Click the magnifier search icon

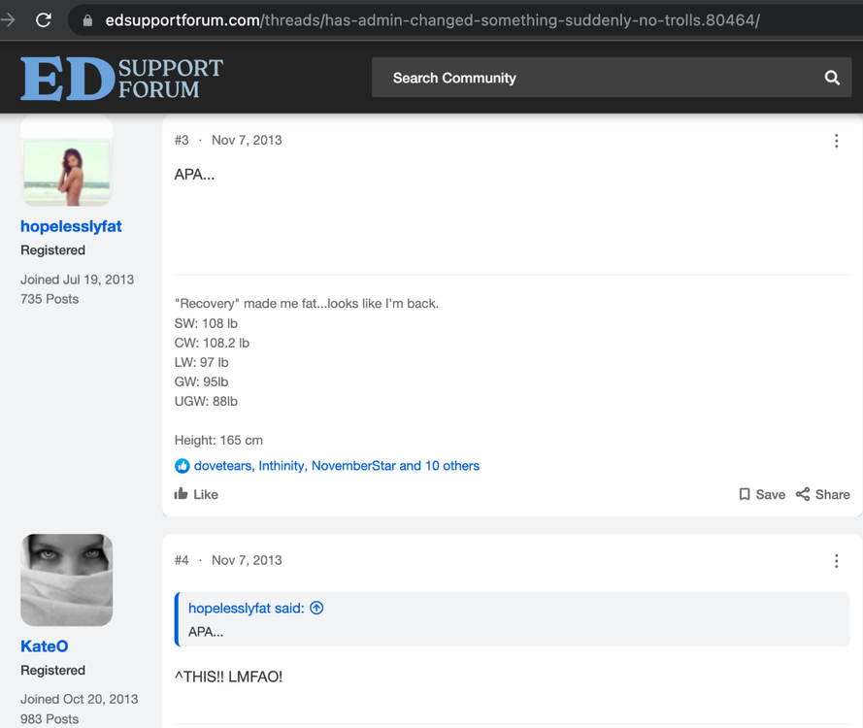tap(832, 78)
